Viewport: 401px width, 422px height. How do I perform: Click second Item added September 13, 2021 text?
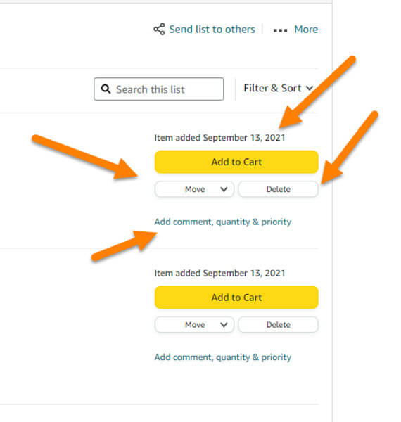click(x=219, y=273)
